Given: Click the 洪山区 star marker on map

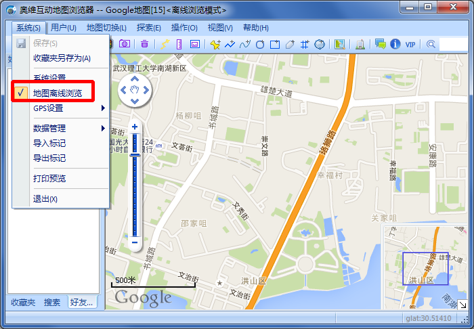Looking at the screenshot, I should click(220, 283).
